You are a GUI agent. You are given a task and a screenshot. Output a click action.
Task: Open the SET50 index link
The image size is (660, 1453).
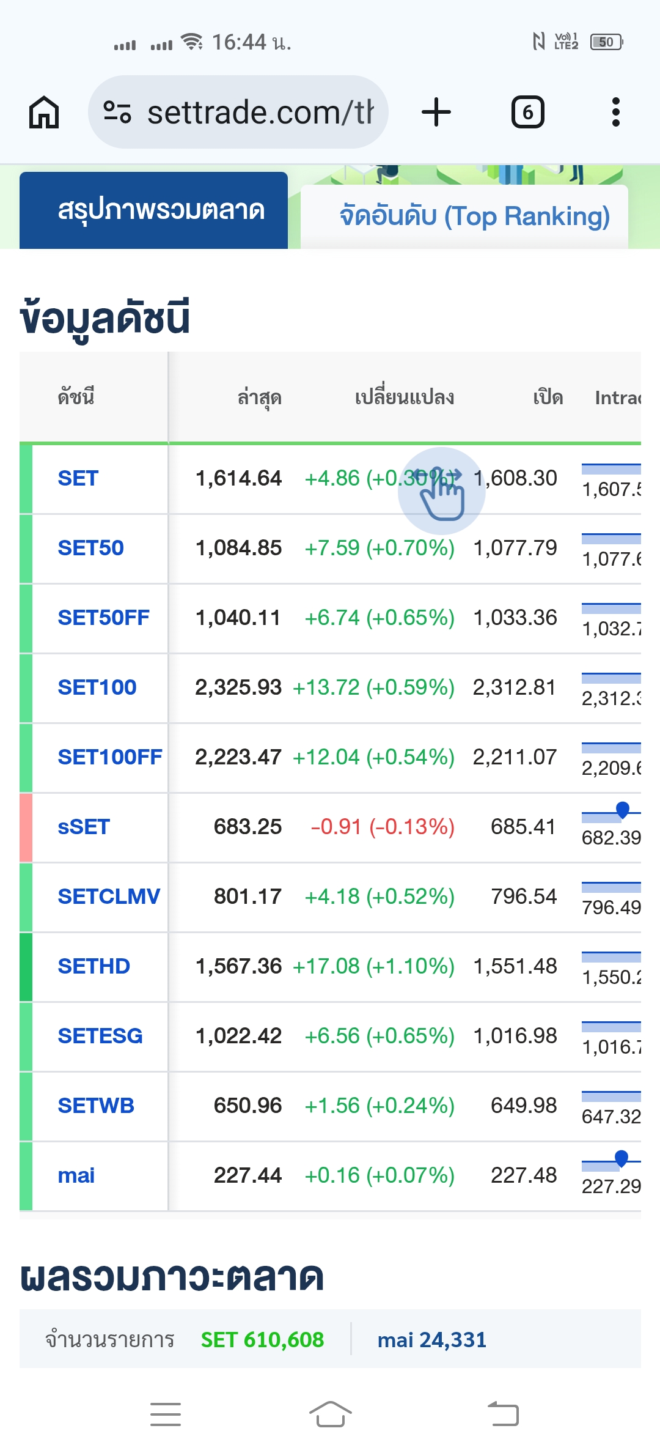click(x=90, y=548)
